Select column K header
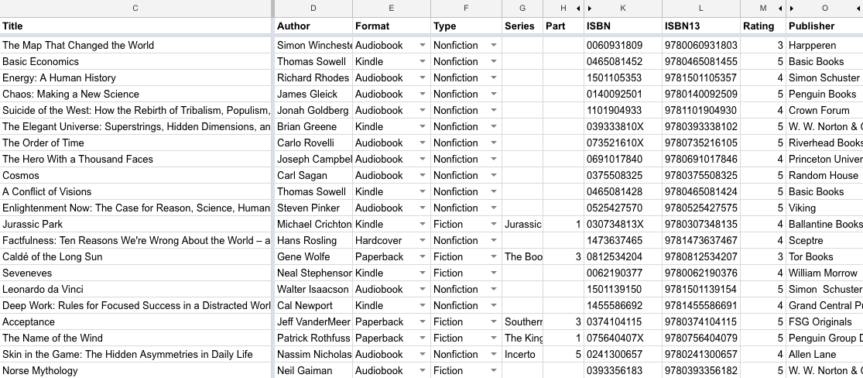Image resolution: width=863 pixels, height=378 pixels. 623,9
